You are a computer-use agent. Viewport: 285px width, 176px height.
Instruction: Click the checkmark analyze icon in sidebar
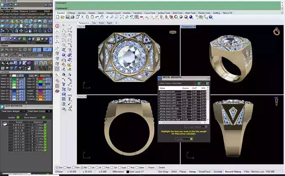pyautogui.click(x=70, y=104)
